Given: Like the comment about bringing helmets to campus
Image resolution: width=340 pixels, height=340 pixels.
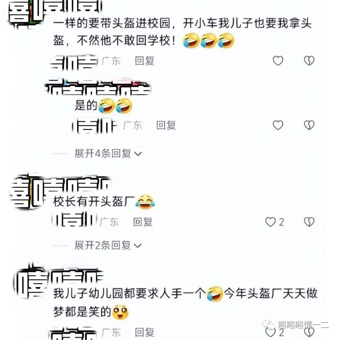Looking at the screenshot, I should coord(278,60).
